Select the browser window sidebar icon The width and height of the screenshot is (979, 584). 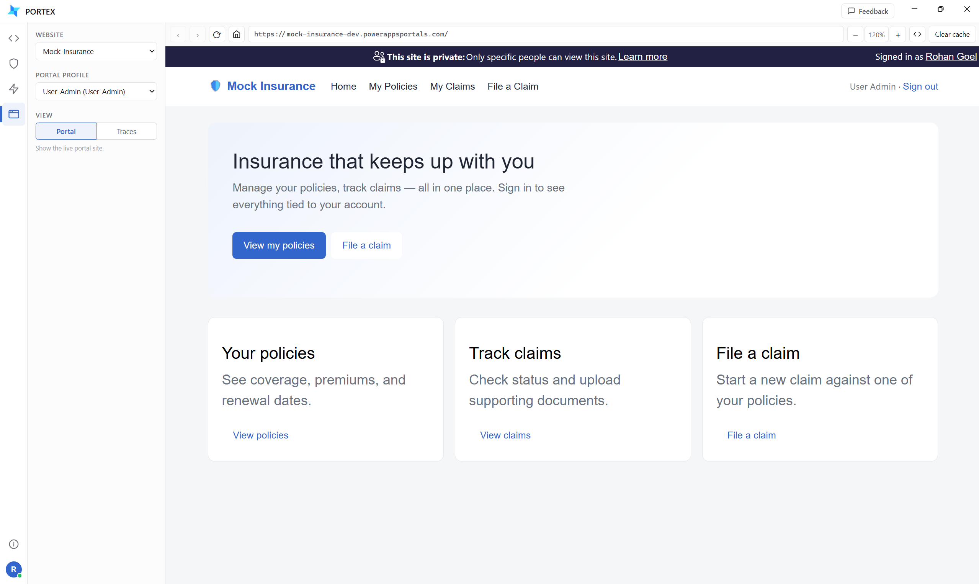coord(14,114)
